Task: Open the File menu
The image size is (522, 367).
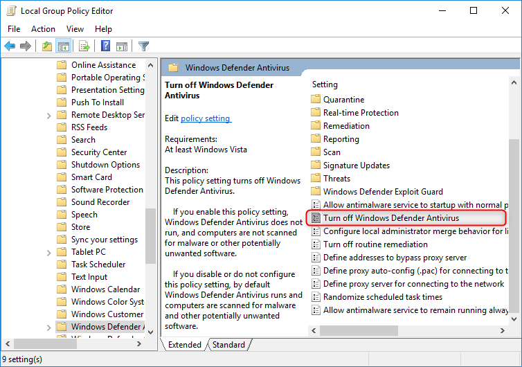Action: point(14,29)
